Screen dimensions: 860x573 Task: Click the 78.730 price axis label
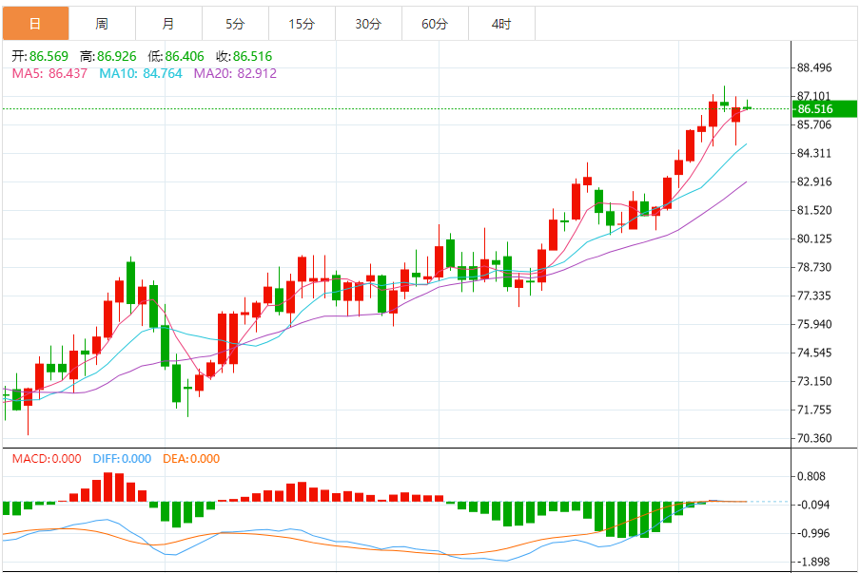click(x=814, y=267)
